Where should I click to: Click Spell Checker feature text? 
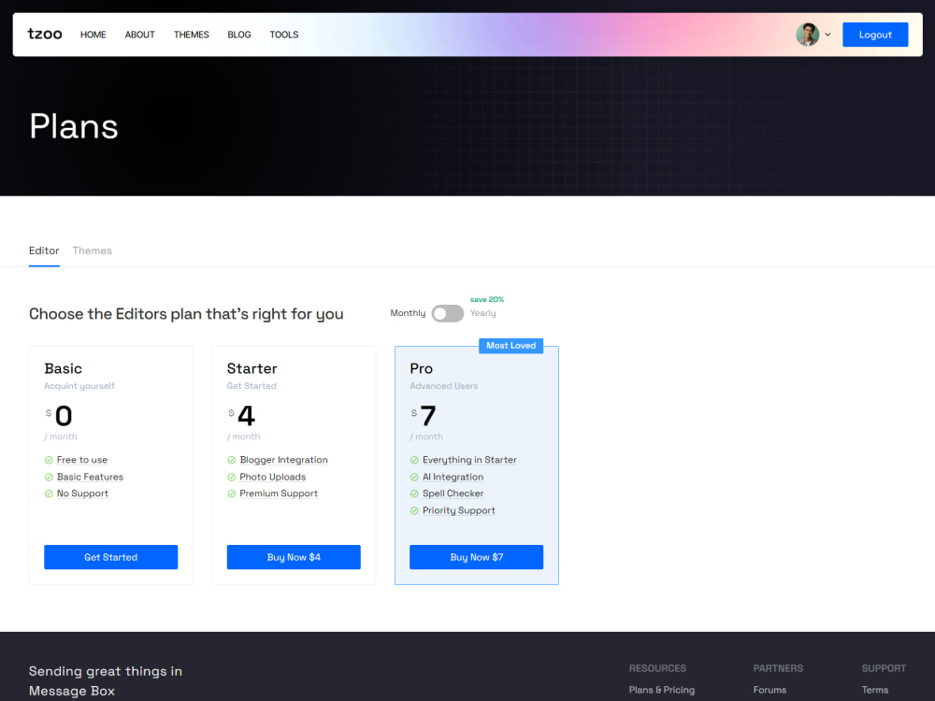tap(453, 493)
